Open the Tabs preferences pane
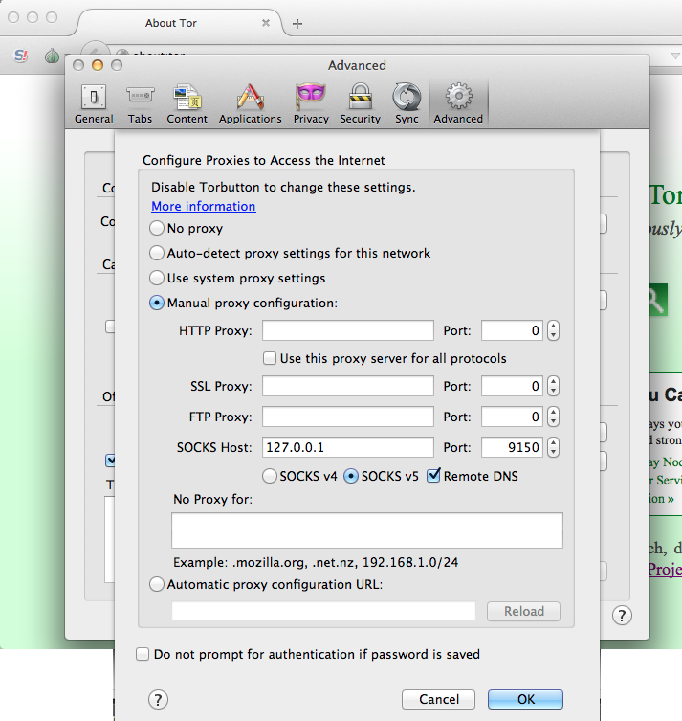The image size is (682, 721). [140, 104]
